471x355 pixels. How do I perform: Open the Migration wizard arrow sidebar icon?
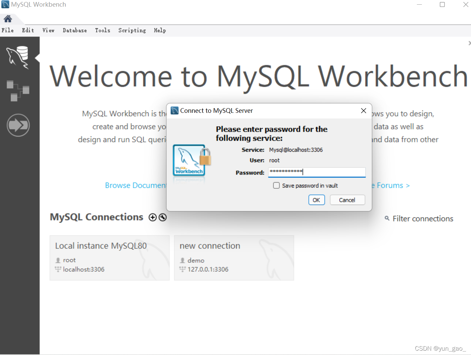tap(18, 125)
